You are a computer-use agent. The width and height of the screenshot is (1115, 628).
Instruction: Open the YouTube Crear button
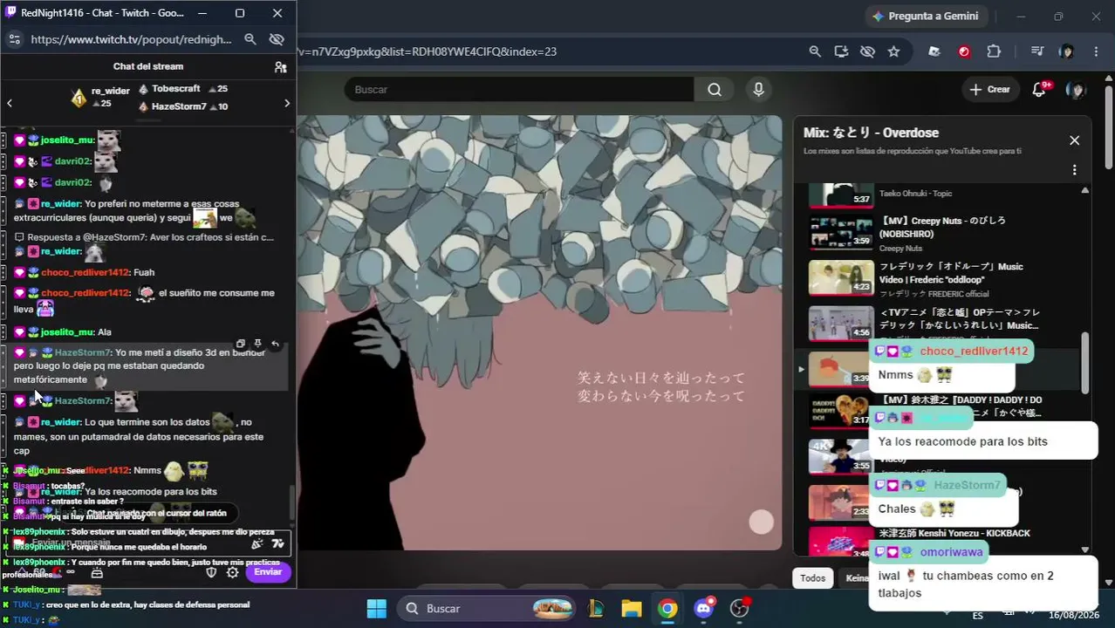click(x=990, y=89)
